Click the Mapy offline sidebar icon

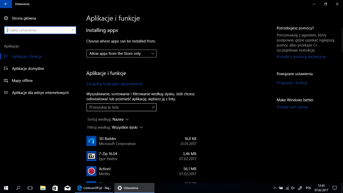(6, 80)
